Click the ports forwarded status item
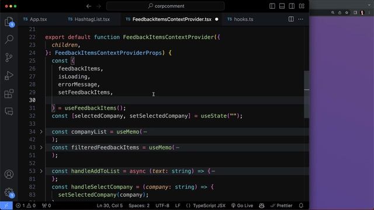Screen dimensions: 374x210 pyautogui.click(x=47, y=205)
